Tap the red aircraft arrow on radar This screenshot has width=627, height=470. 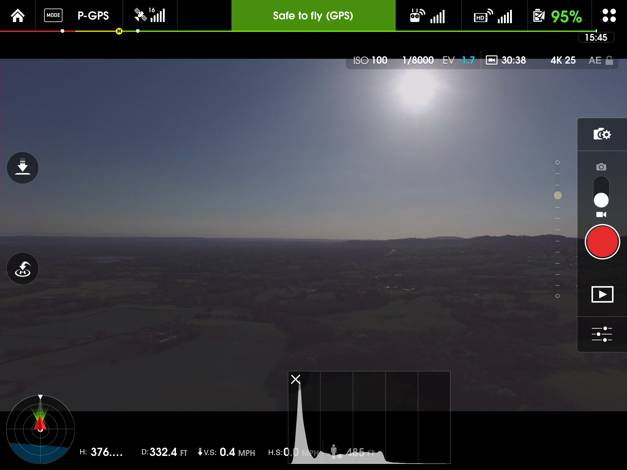click(40, 424)
